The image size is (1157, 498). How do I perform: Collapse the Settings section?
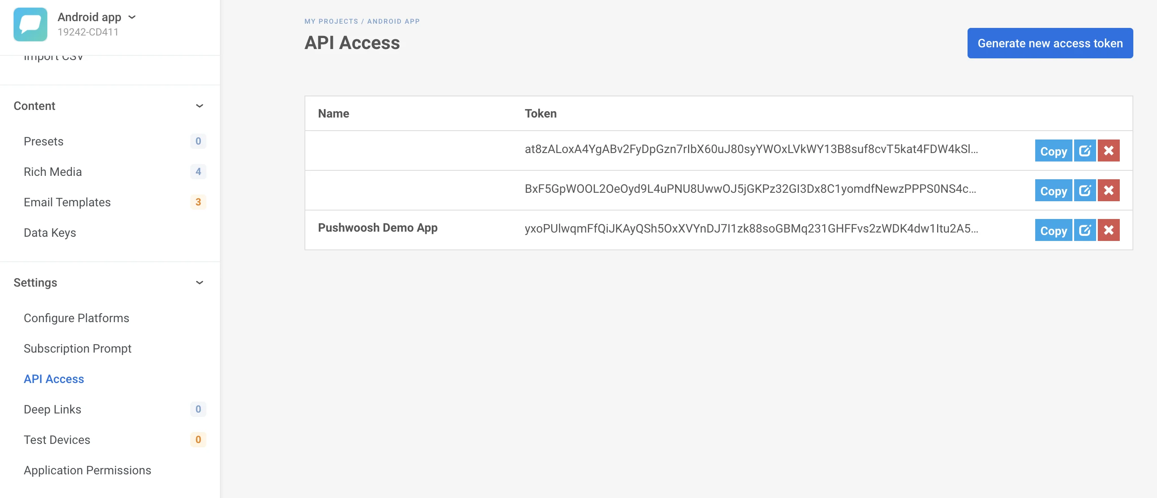[200, 282]
